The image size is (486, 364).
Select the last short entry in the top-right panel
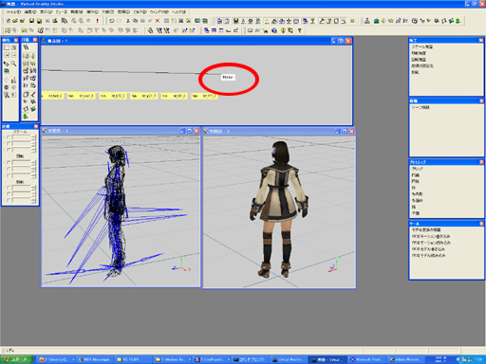(x=415, y=72)
